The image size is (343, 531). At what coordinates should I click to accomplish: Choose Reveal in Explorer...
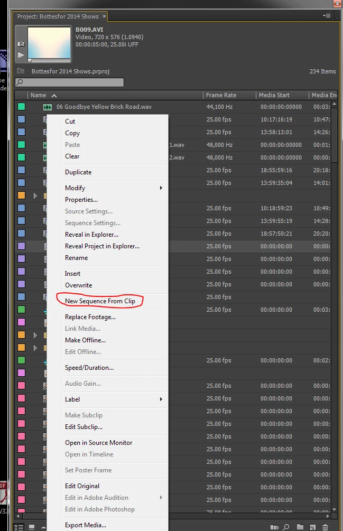[x=92, y=235]
